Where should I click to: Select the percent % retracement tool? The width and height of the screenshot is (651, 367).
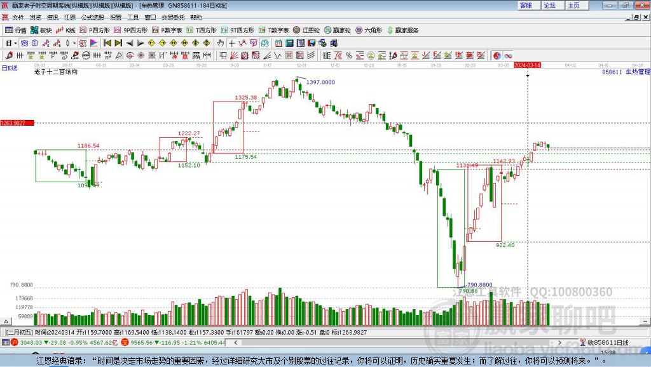pyautogui.click(x=349, y=56)
